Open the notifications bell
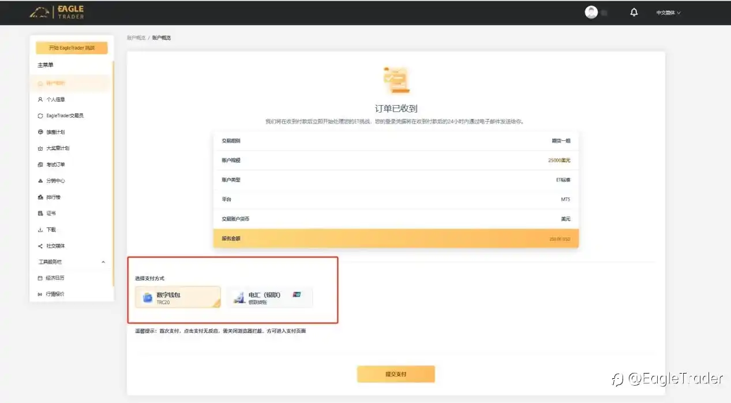Screen dimensions: 731x403 [634, 12]
